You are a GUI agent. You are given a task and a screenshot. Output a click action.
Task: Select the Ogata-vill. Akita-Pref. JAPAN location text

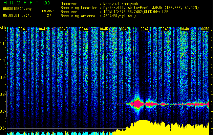pos(151,8)
